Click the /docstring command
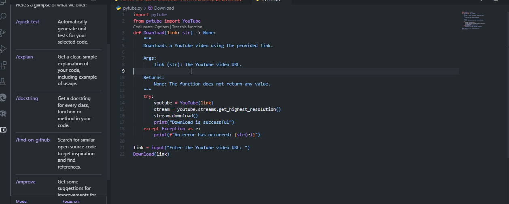509x204 pixels. click(x=27, y=98)
